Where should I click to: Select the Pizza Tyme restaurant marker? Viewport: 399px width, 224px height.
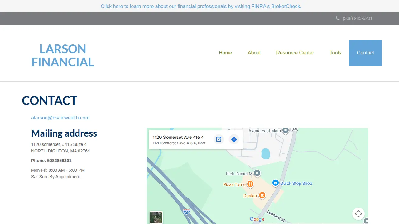click(x=250, y=184)
